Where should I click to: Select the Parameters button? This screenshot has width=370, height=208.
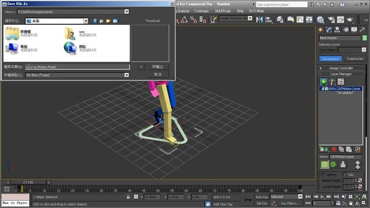(x=330, y=59)
